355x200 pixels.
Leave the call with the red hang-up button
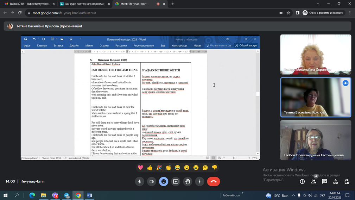(214, 181)
